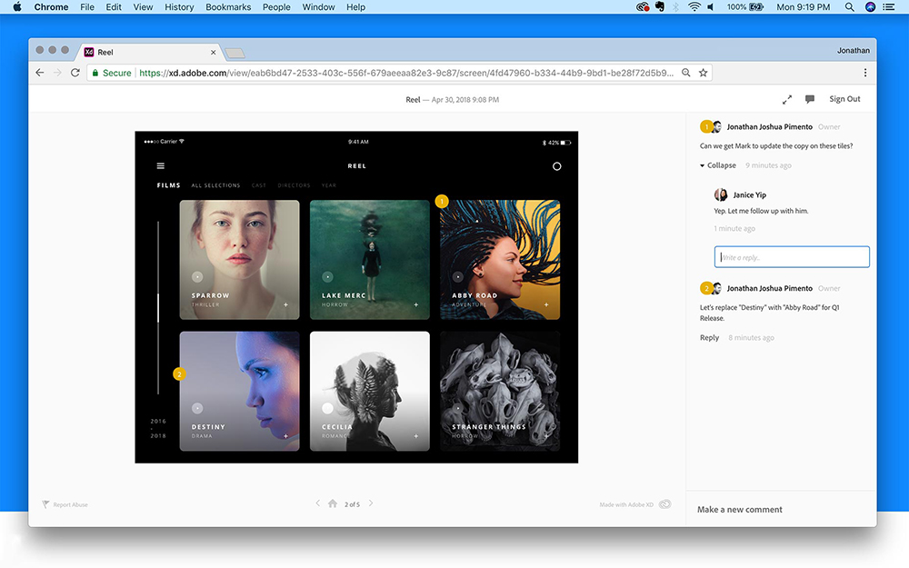This screenshot has width=909, height=568.
Task: Open the Notification Center icon
Action: coord(888,7)
